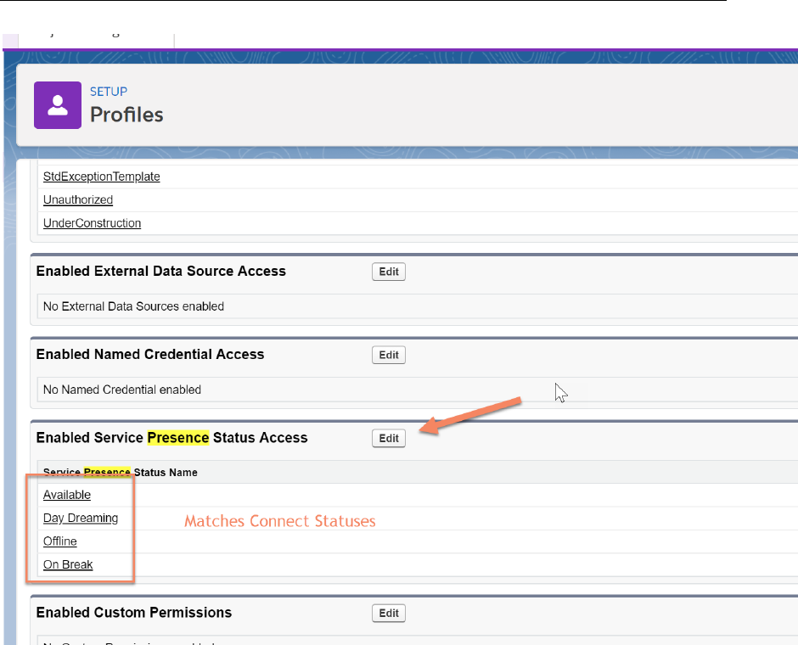The width and height of the screenshot is (798, 645).
Task: Click the Profiles page title
Action: [126, 115]
